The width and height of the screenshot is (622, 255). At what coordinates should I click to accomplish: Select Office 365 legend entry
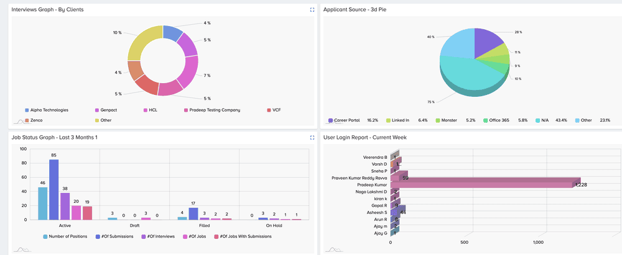coord(496,120)
